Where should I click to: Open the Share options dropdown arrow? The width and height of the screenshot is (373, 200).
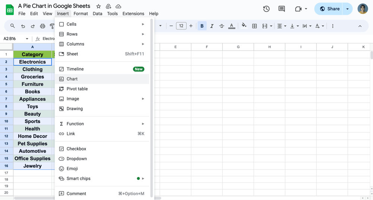(347, 9)
